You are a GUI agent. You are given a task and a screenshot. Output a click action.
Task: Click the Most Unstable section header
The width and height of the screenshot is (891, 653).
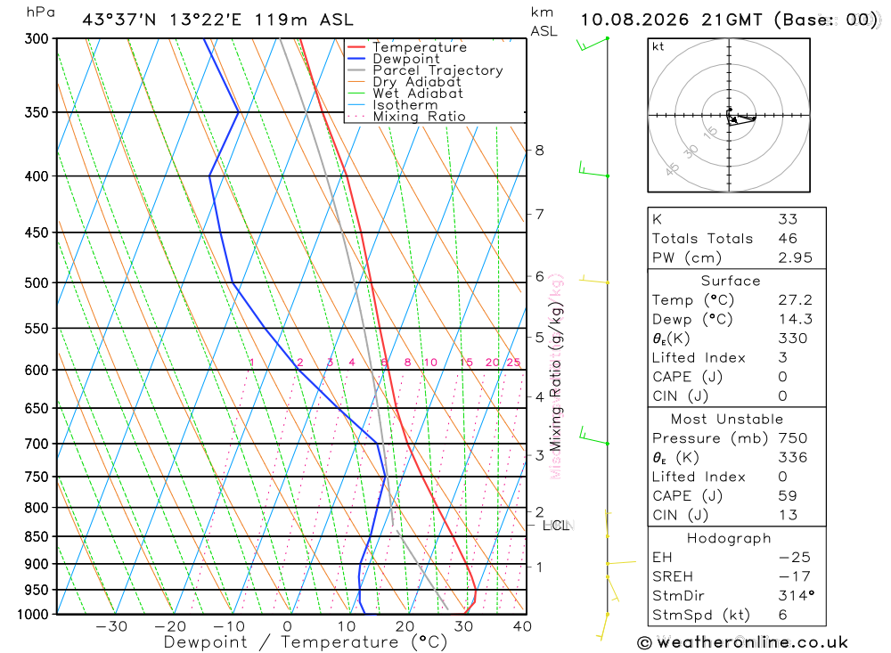click(727, 420)
